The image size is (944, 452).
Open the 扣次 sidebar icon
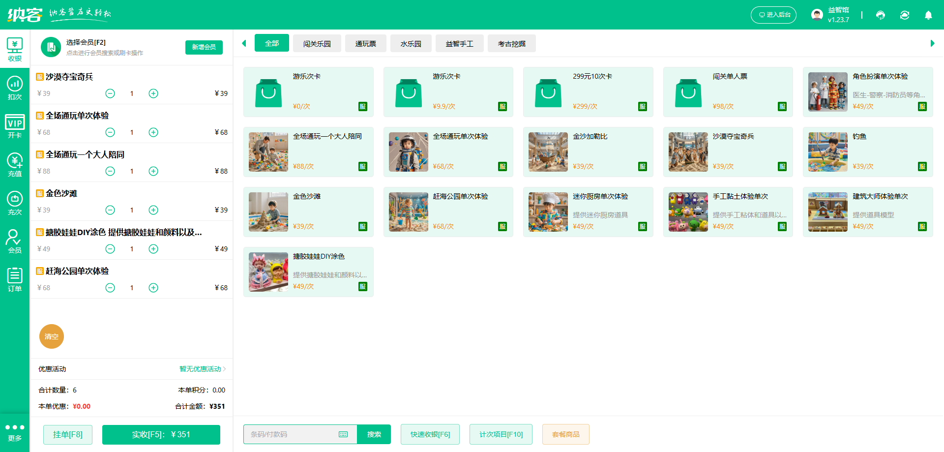[x=15, y=88]
